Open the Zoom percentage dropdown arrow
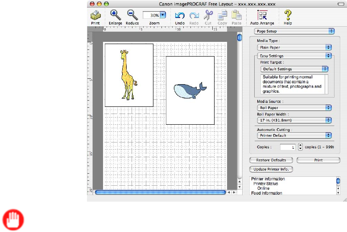Image resolution: width=347 pixels, height=232 pixels. pyautogui.click(x=163, y=15)
